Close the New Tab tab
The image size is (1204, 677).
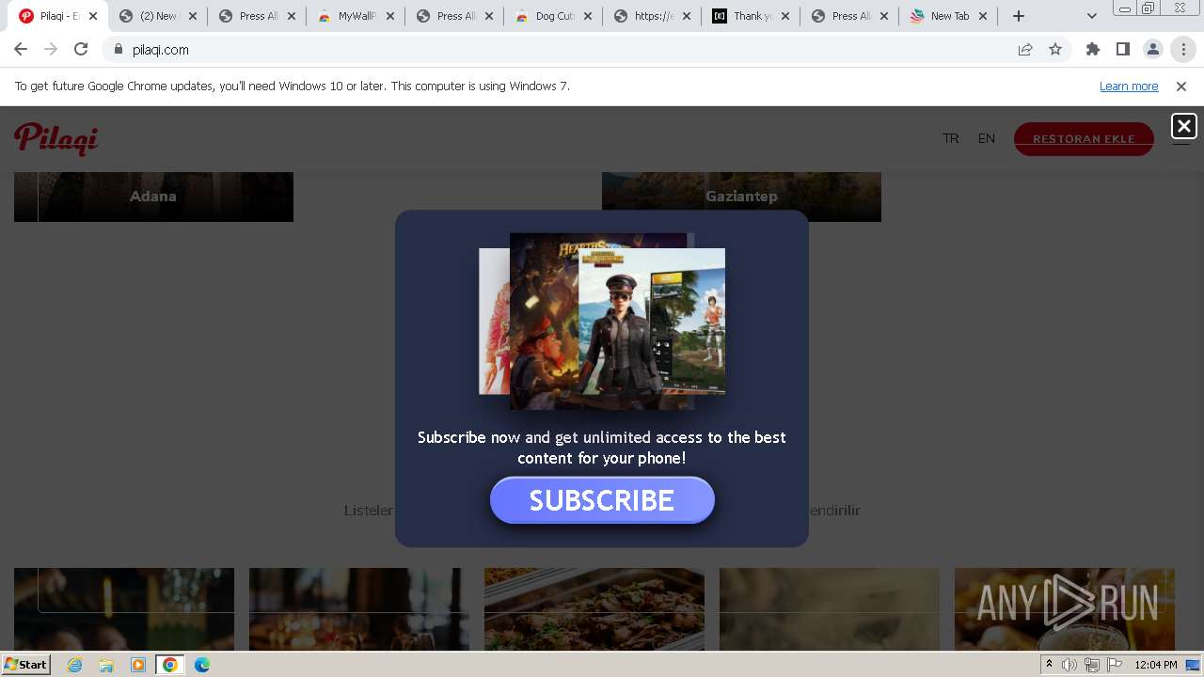[983, 16]
